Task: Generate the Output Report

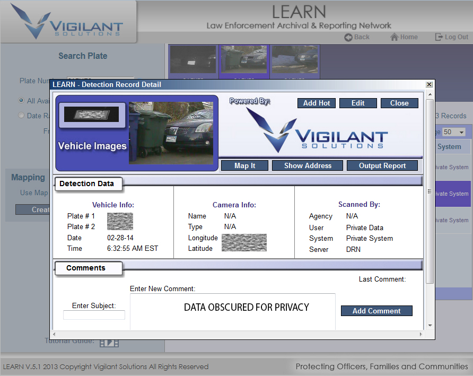Action: pos(382,165)
